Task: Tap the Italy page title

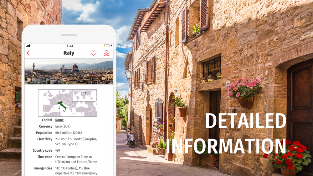Action: 69,53
